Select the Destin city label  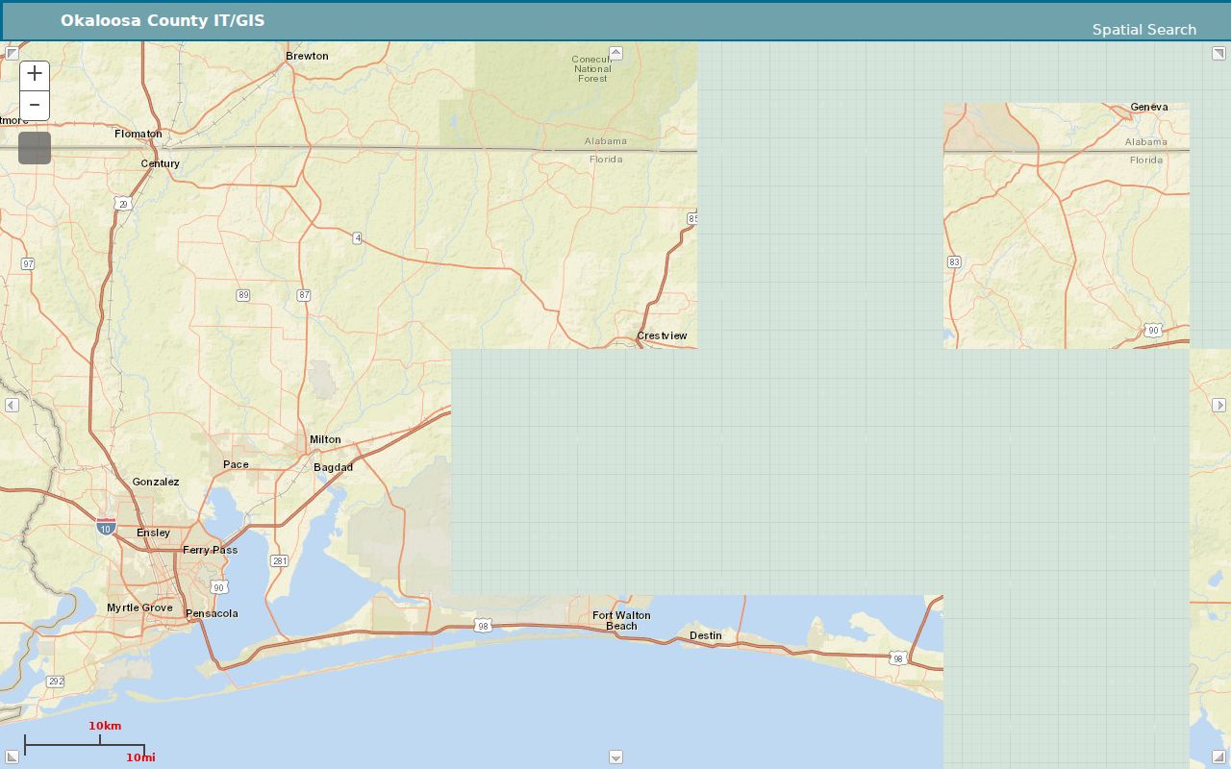(x=706, y=635)
